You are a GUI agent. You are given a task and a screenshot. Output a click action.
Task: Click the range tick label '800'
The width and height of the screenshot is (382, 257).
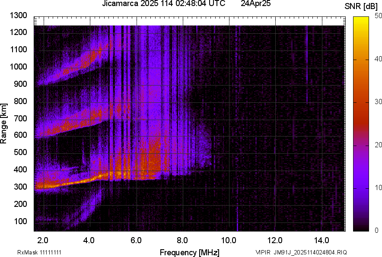click(20, 101)
